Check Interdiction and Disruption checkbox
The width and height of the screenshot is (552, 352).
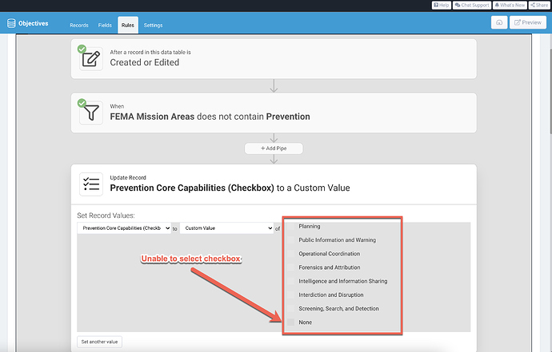click(290, 295)
